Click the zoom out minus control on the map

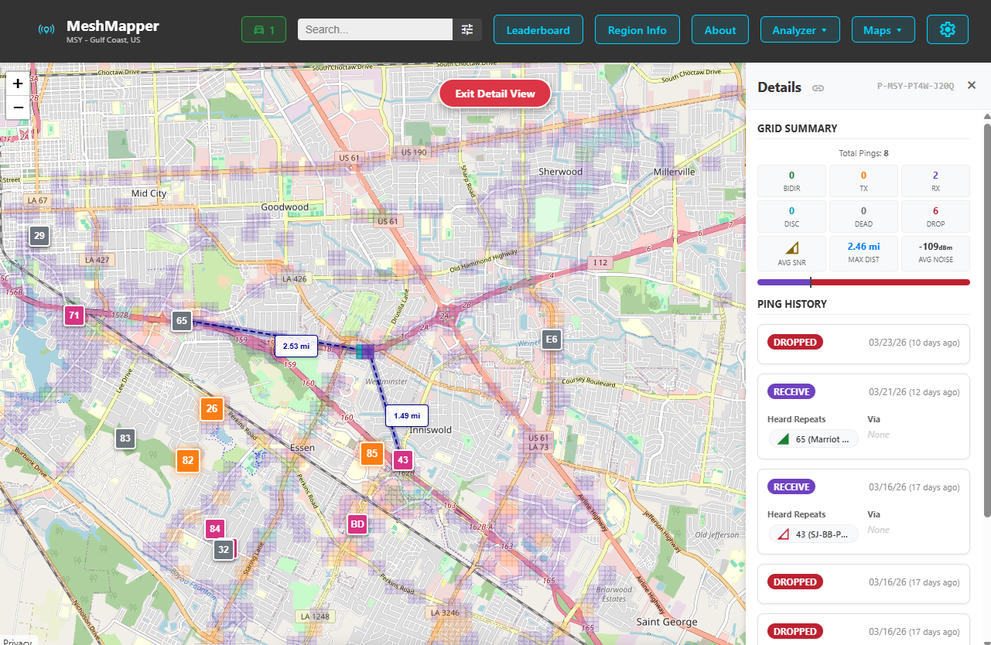[x=17, y=107]
